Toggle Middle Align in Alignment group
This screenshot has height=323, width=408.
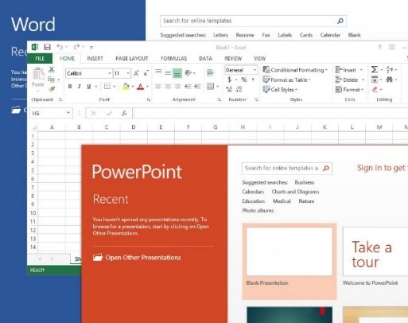[168, 72]
